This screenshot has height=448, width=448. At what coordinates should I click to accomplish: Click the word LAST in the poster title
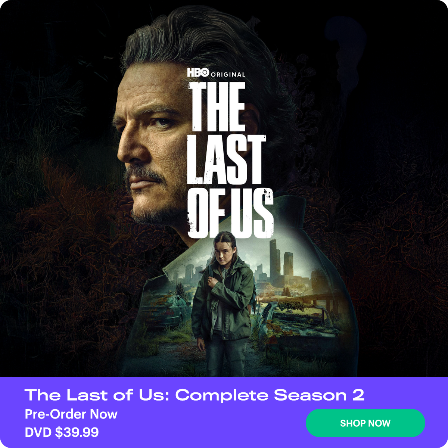coord(226,159)
